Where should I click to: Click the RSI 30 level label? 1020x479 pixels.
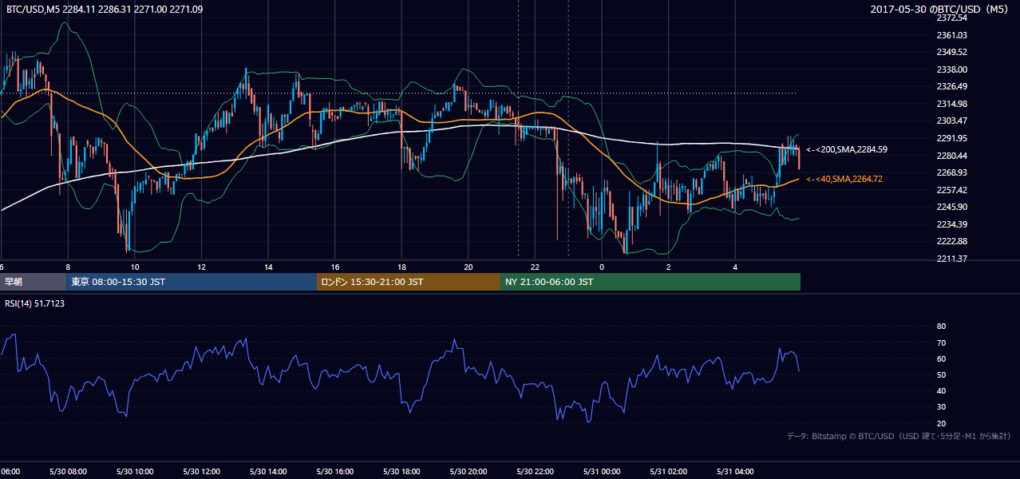(x=941, y=407)
